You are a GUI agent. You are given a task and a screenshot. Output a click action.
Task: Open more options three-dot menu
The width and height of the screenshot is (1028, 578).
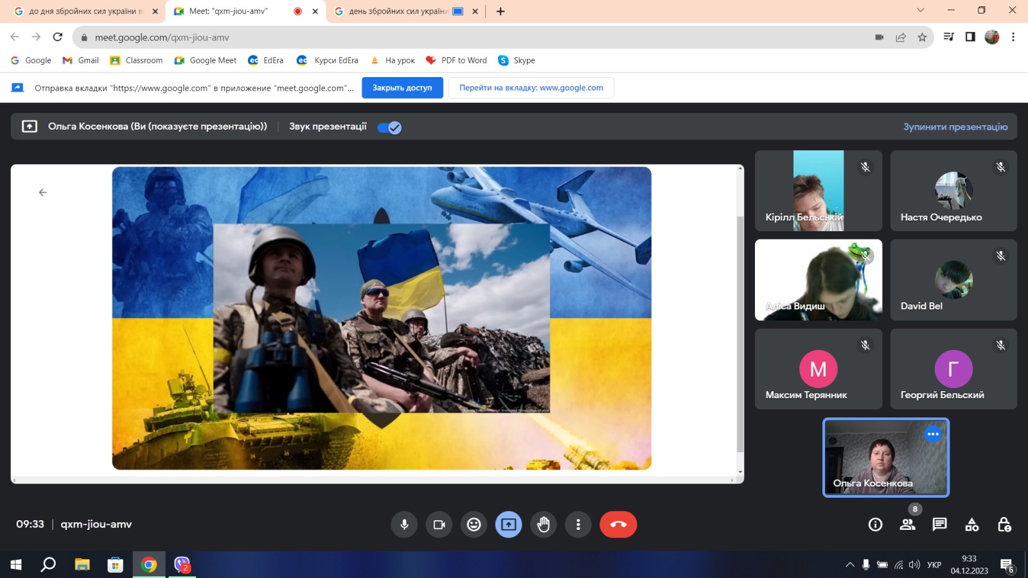click(x=578, y=525)
